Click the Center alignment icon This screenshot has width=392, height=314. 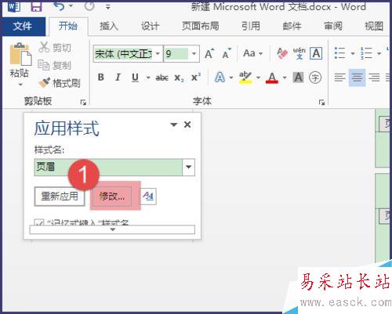tap(357, 78)
